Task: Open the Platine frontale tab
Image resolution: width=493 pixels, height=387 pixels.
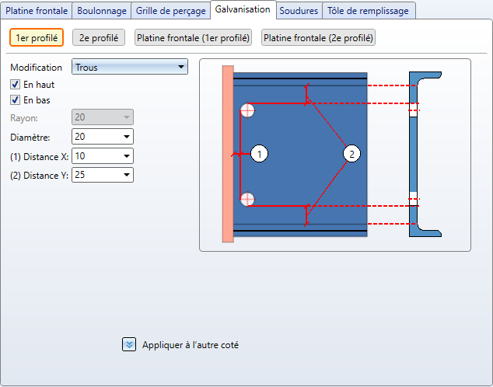Action: (37, 11)
